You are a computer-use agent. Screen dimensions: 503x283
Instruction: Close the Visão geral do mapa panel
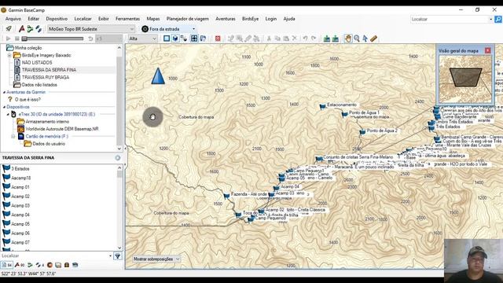tap(487, 50)
